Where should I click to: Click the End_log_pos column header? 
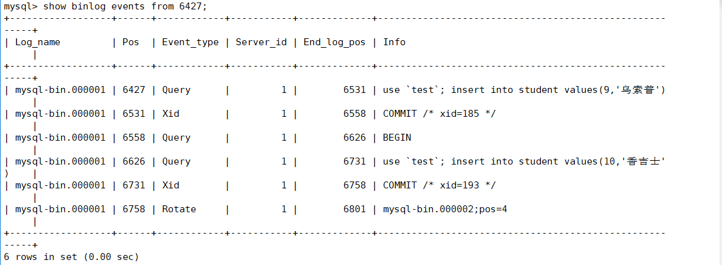[x=334, y=42]
